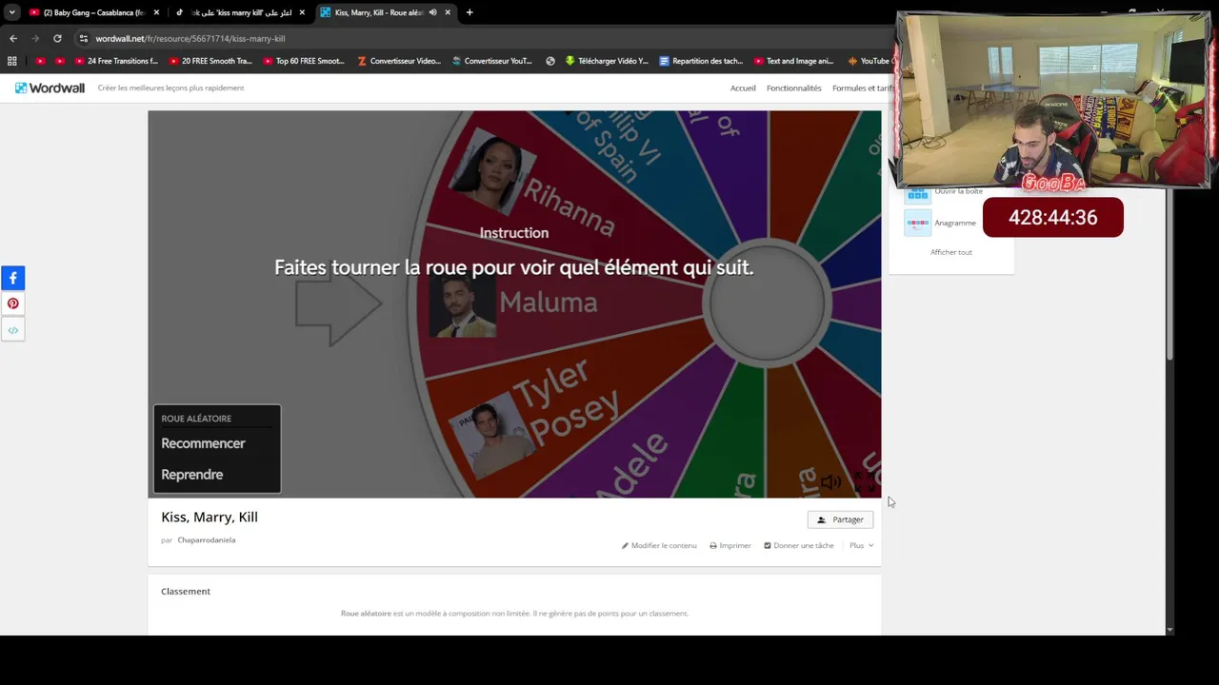Click the Partager share button

coord(840,519)
